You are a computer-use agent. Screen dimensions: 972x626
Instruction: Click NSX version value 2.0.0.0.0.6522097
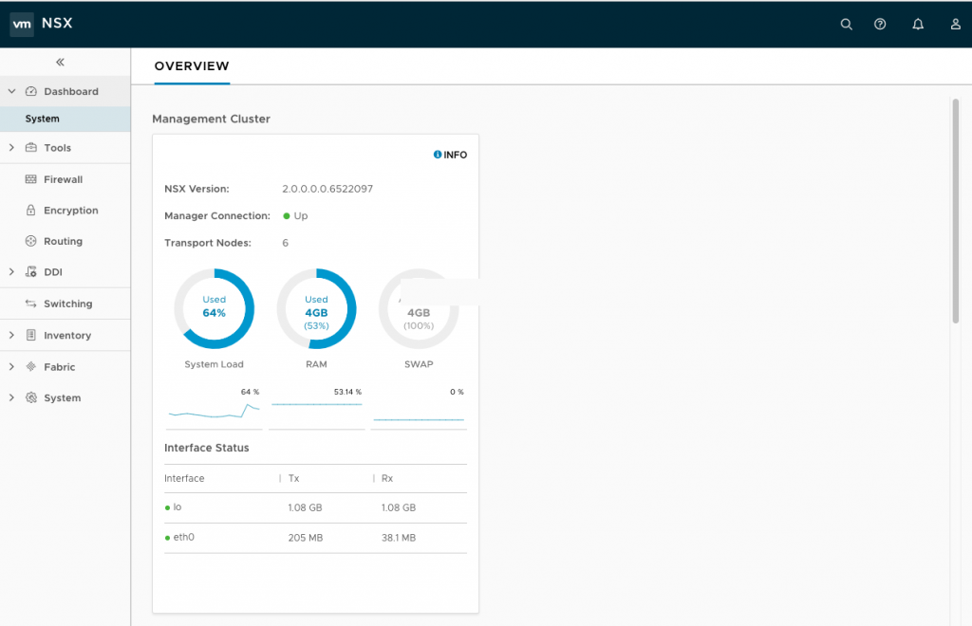tap(327, 189)
